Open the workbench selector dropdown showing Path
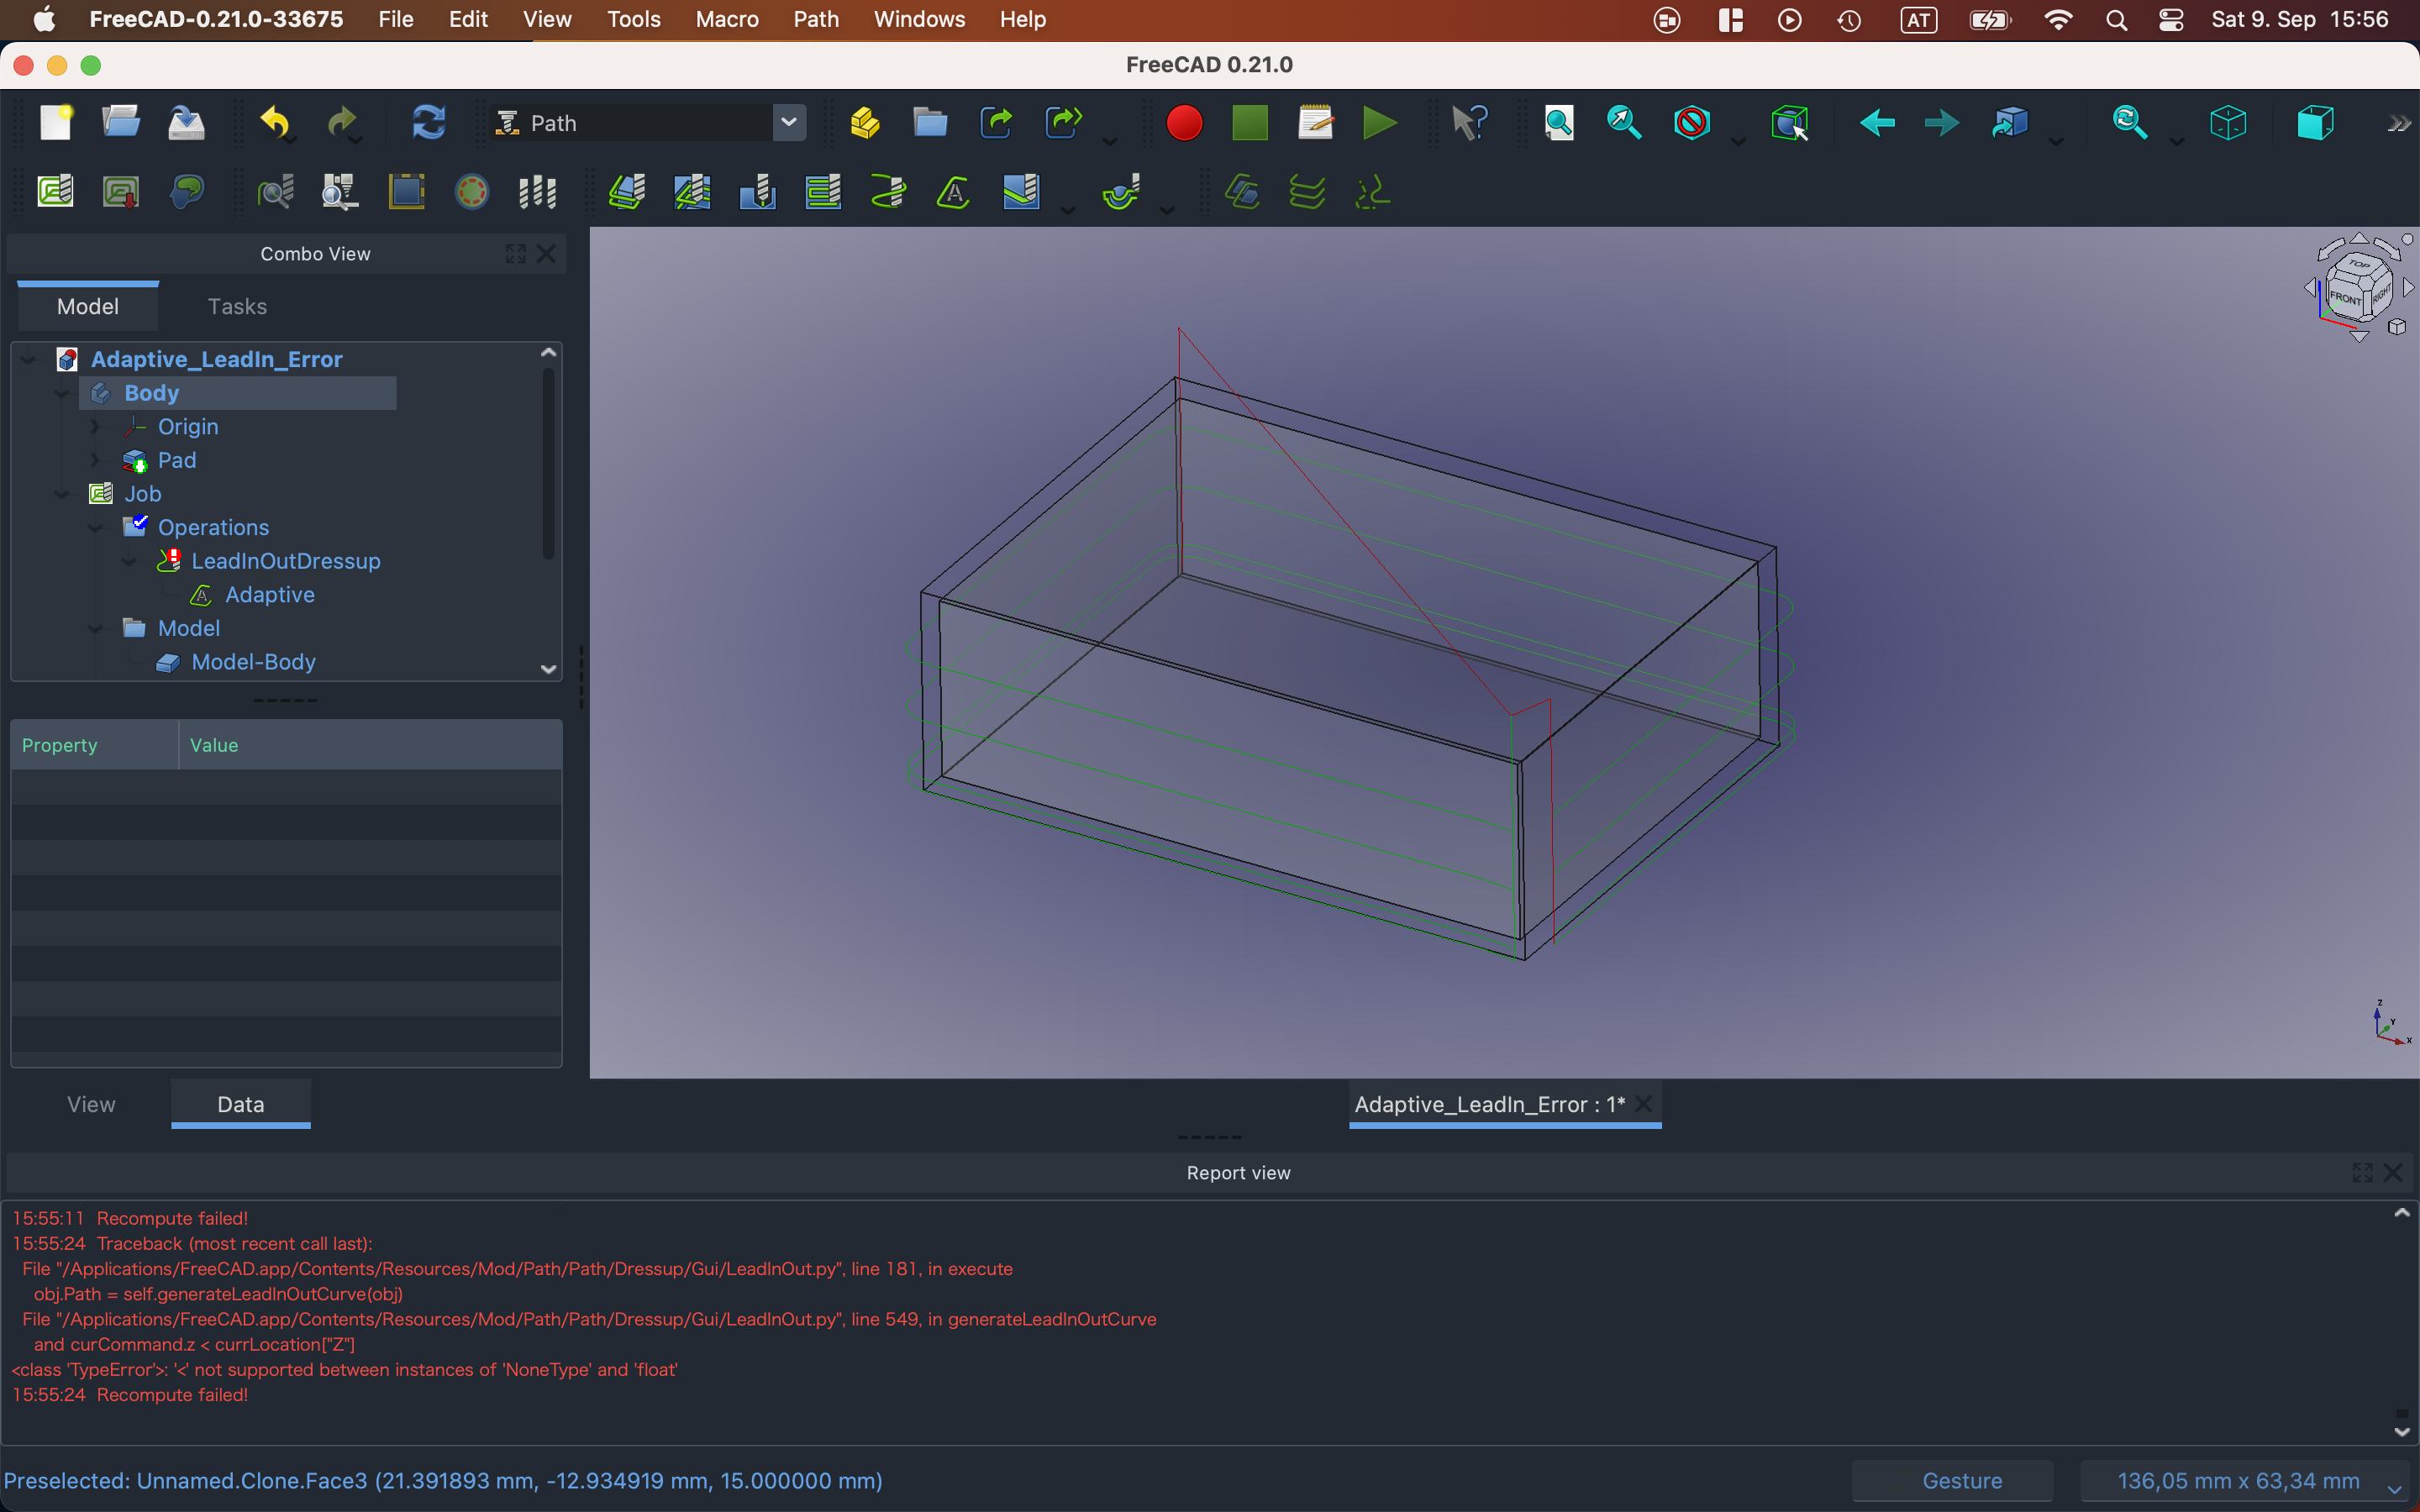The height and width of the screenshot is (1512, 2420). [x=789, y=122]
